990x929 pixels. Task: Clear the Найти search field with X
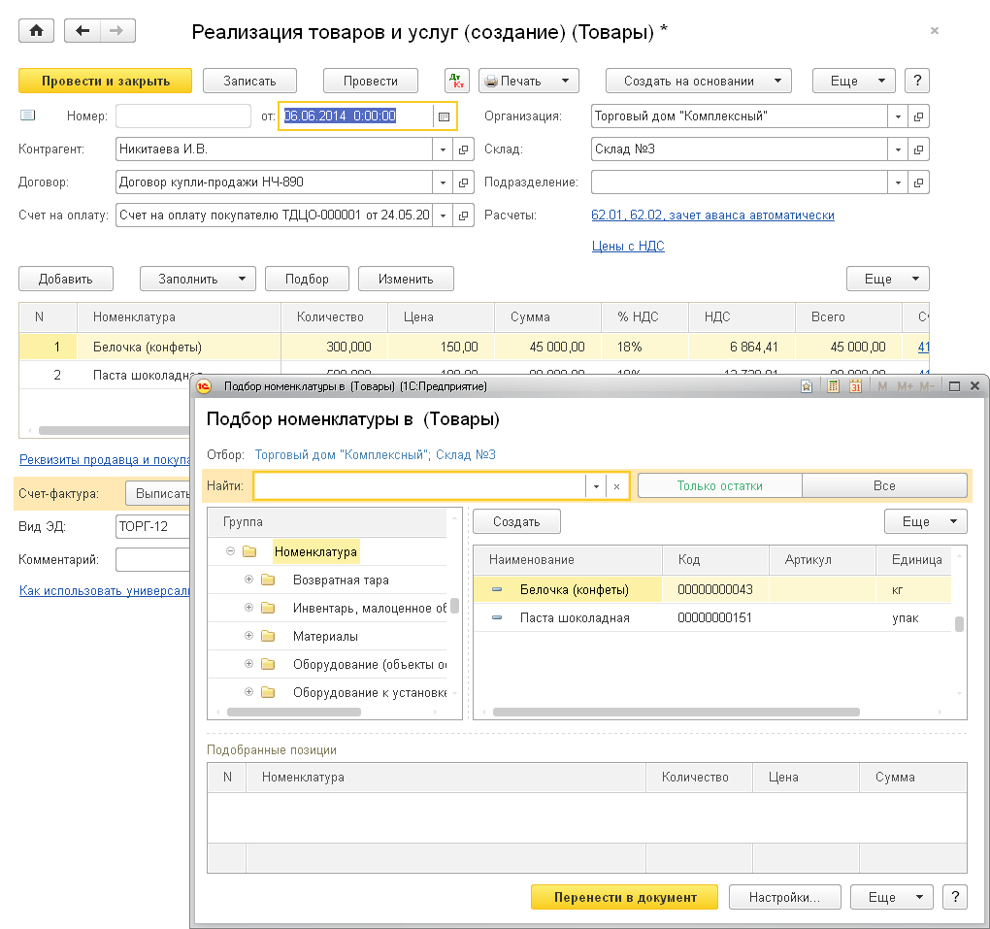(x=616, y=486)
